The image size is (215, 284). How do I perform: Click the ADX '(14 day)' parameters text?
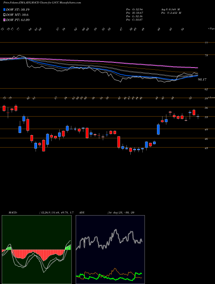pyautogui.click(x=113, y=213)
